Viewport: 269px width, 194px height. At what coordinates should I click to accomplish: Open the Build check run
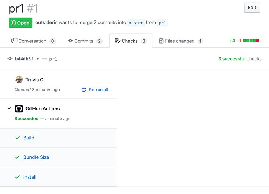tap(29, 138)
